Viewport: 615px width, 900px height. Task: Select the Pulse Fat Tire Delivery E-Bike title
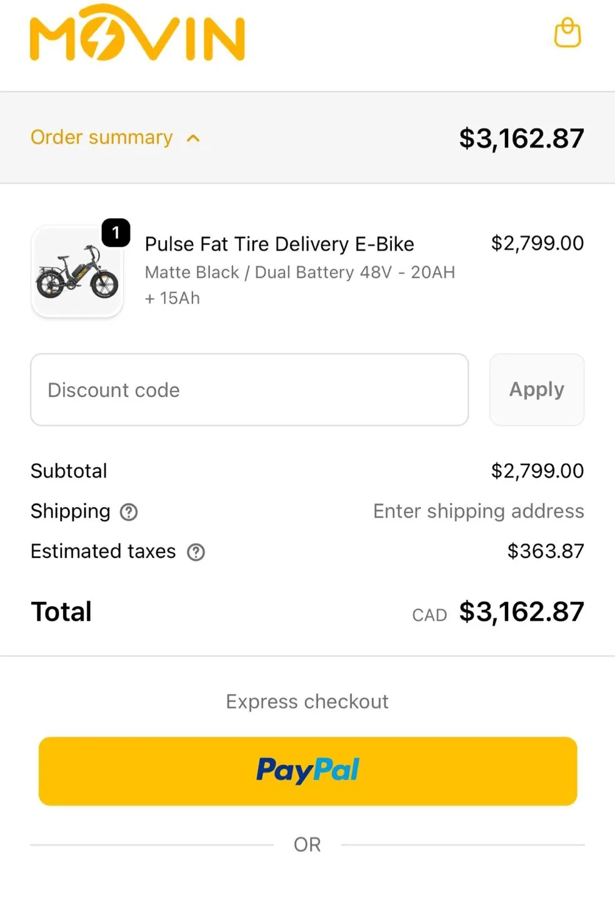click(x=279, y=244)
